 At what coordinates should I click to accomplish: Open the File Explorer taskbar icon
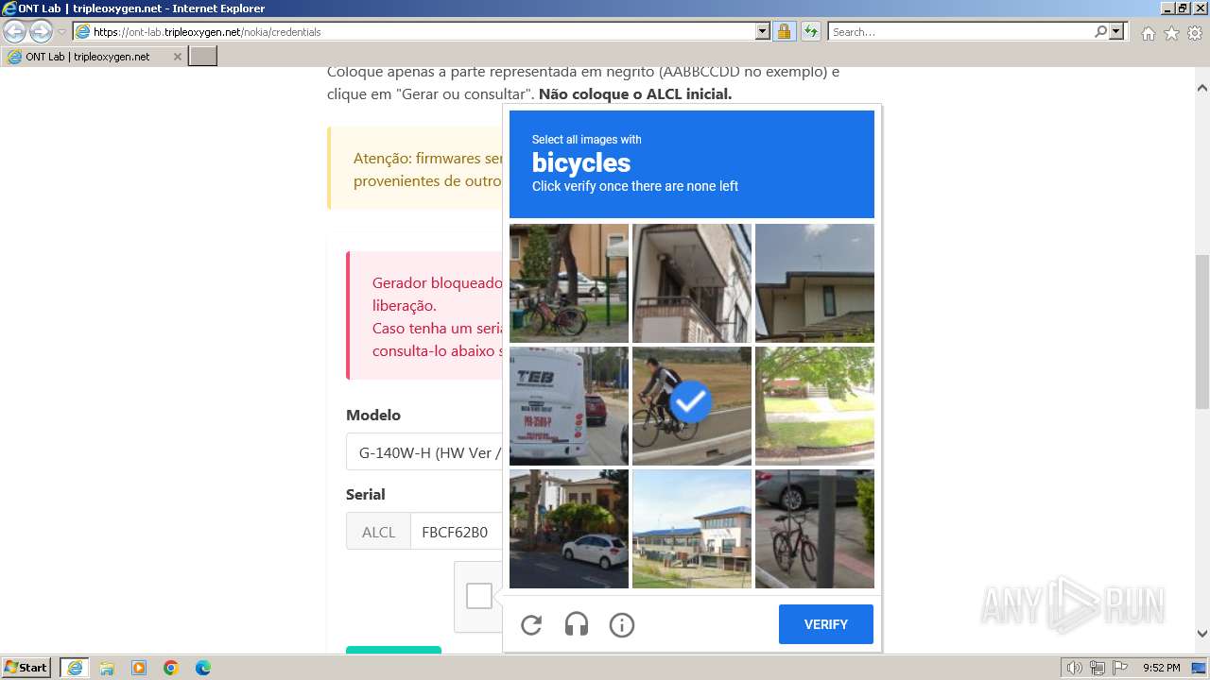(x=107, y=668)
